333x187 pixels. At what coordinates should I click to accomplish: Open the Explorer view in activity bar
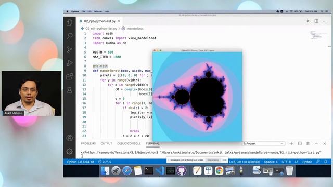coord(69,23)
